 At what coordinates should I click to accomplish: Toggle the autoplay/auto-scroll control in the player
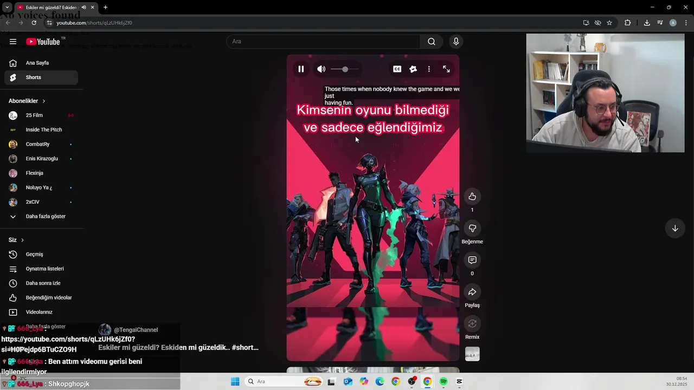click(x=413, y=69)
